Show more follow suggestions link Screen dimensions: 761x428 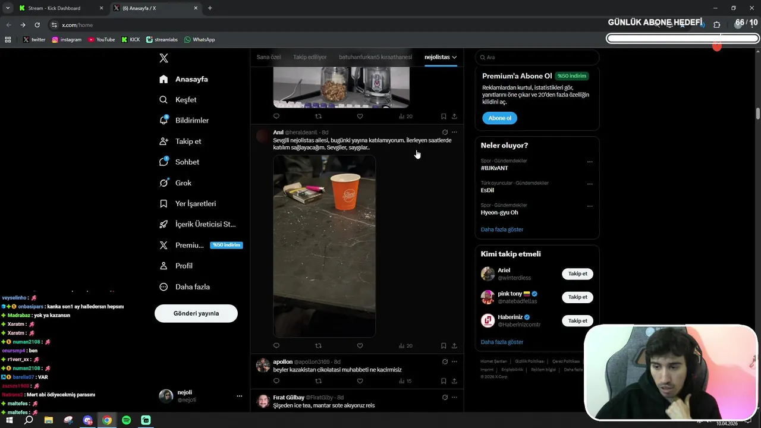coord(502,342)
